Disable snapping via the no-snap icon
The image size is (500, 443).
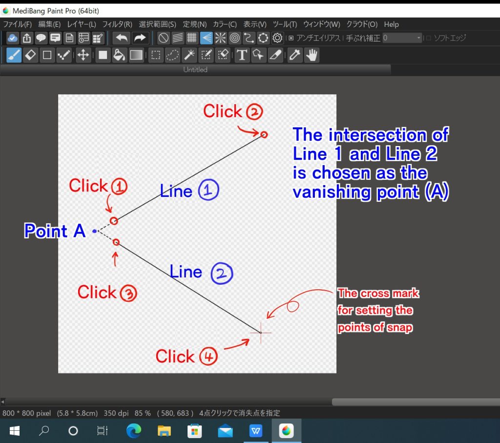[163, 38]
